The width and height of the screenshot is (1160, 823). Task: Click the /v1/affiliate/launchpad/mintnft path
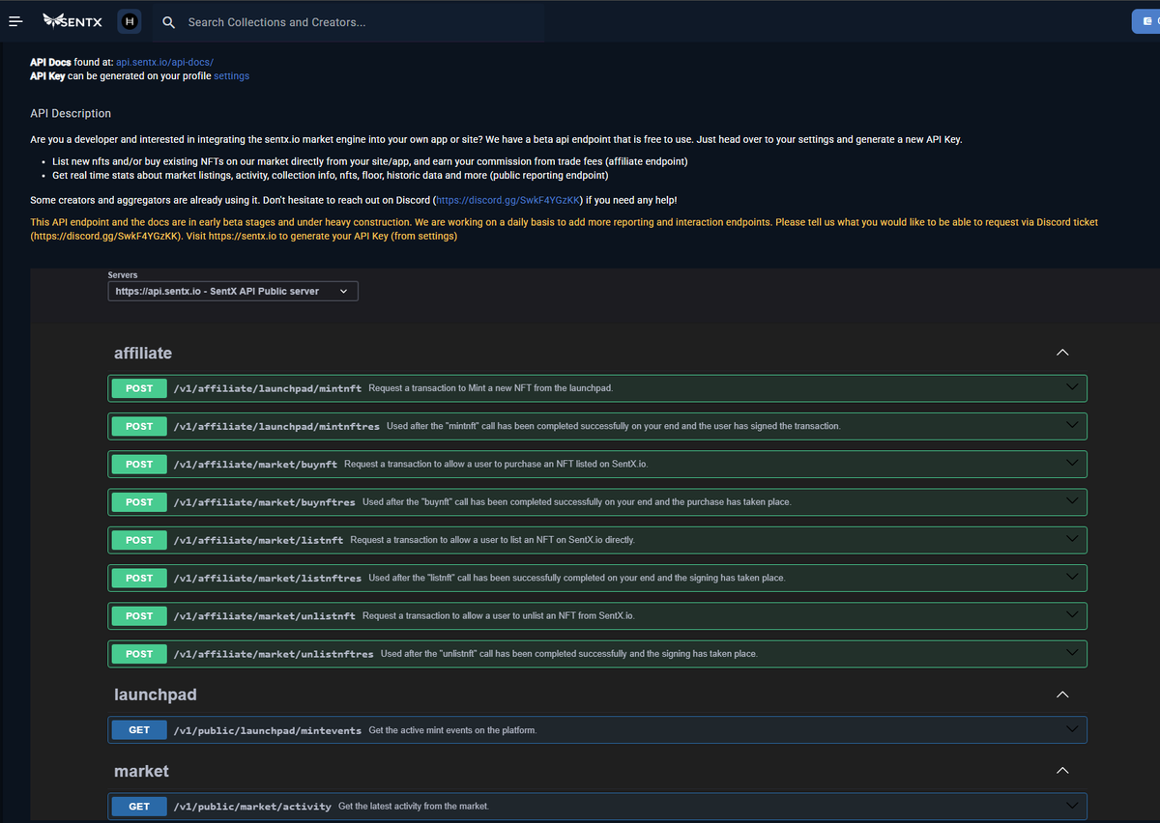click(268, 388)
